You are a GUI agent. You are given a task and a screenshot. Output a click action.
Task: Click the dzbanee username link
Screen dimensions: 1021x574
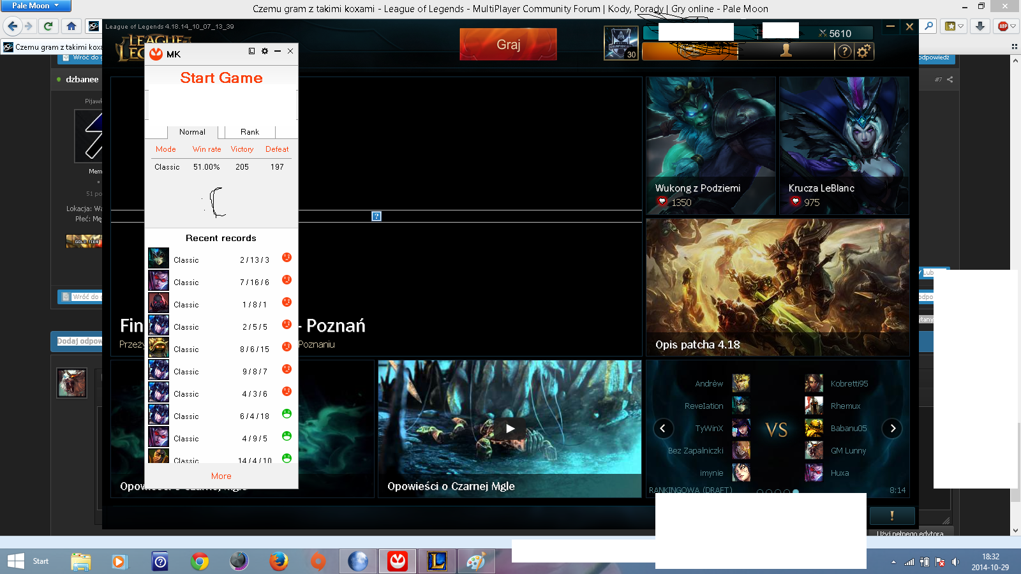(82, 80)
